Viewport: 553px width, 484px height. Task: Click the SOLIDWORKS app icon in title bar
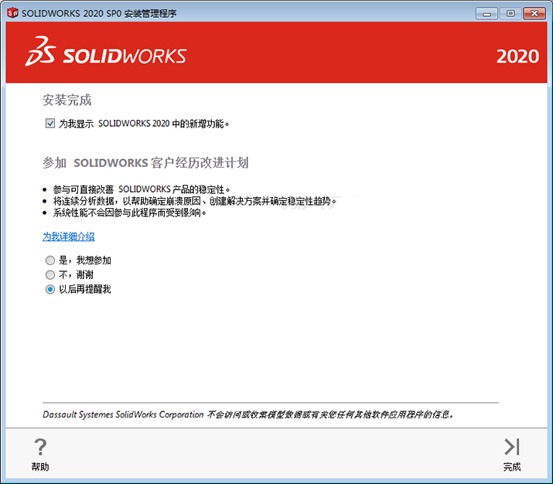[12, 13]
